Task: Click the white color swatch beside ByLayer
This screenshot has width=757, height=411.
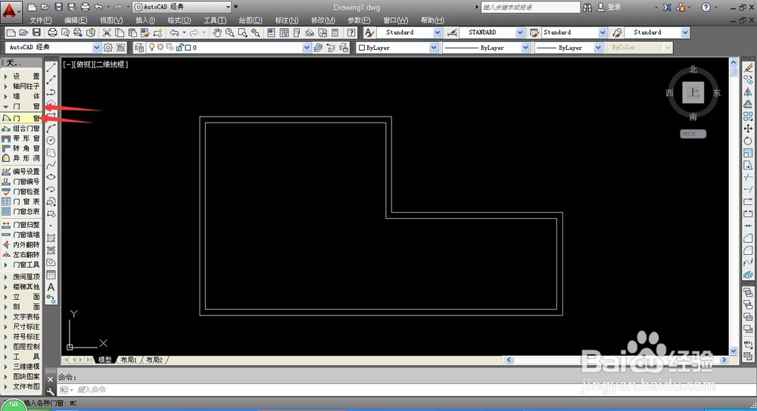Action: [362, 48]
